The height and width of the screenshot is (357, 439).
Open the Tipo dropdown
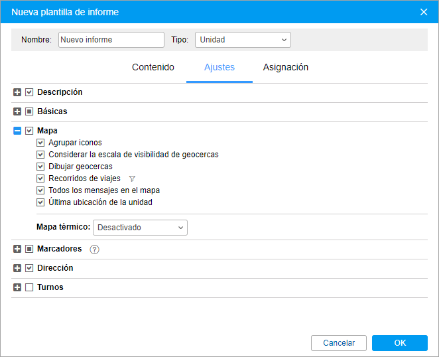243,40
